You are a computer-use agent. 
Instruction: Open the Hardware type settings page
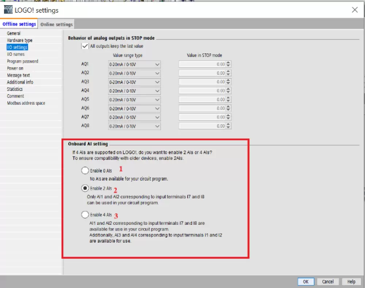point(20,40)
